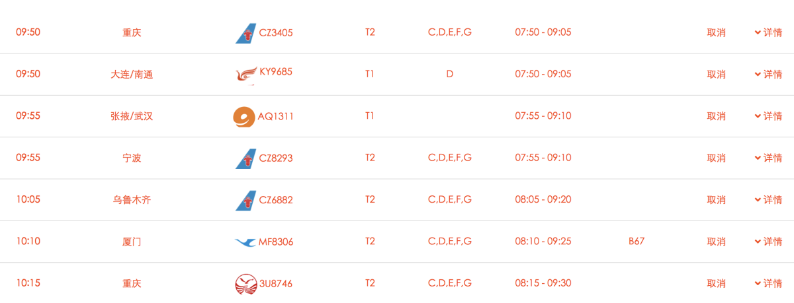Viewport: 794px width, 303px height.
Task: Click destination 大连/南通
Action: (132, 75)
